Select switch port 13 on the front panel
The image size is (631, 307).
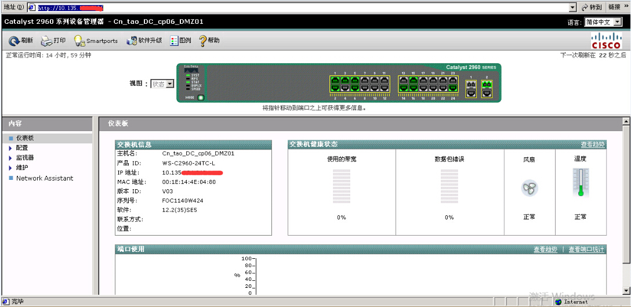click(x=403, y=80)
